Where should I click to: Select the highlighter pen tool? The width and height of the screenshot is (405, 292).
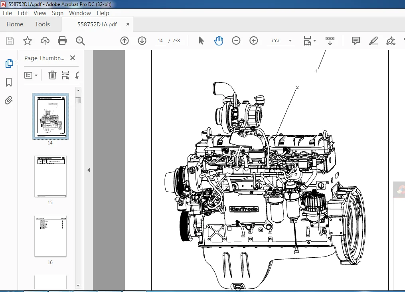click(373, 41)
